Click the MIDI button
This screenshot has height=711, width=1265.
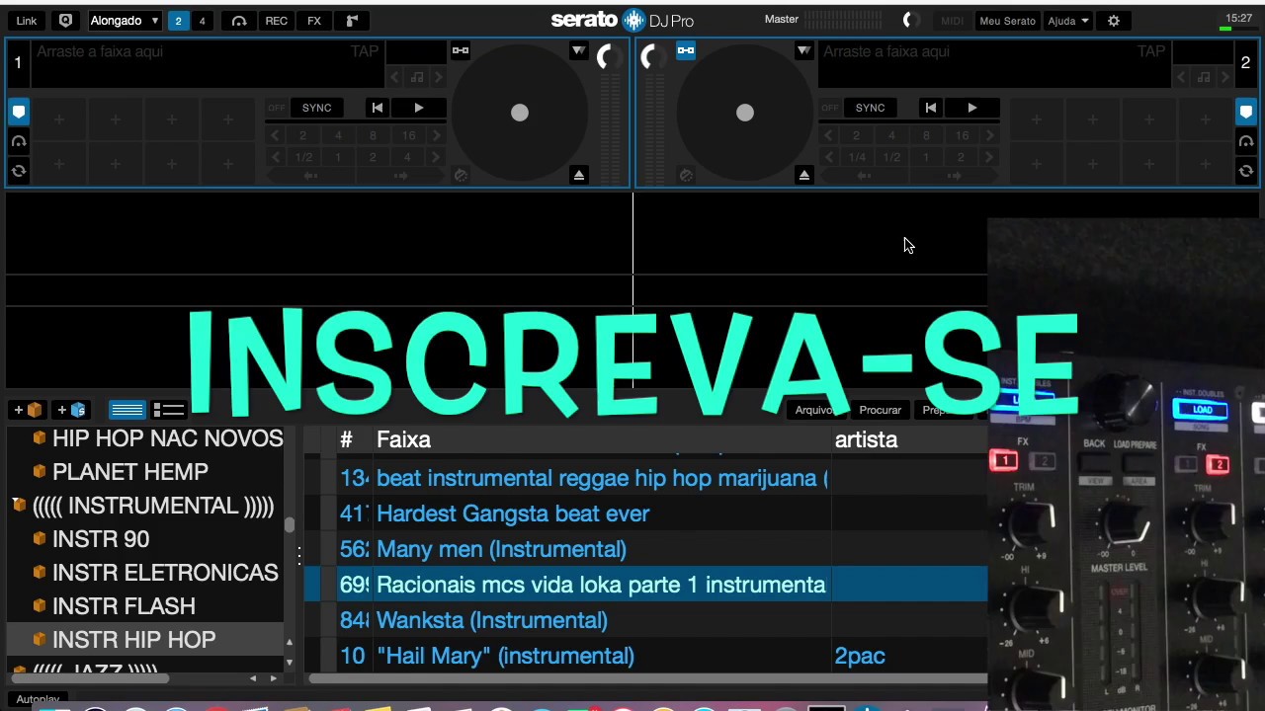point(952,20)
